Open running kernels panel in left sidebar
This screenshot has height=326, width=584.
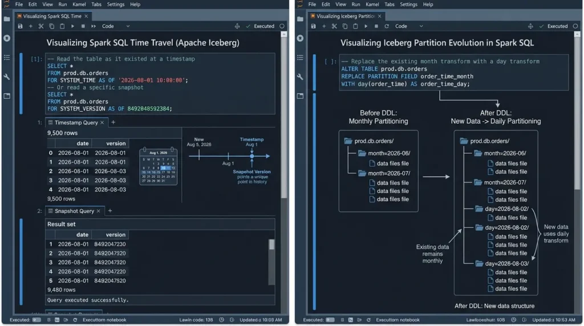[7, 38]
